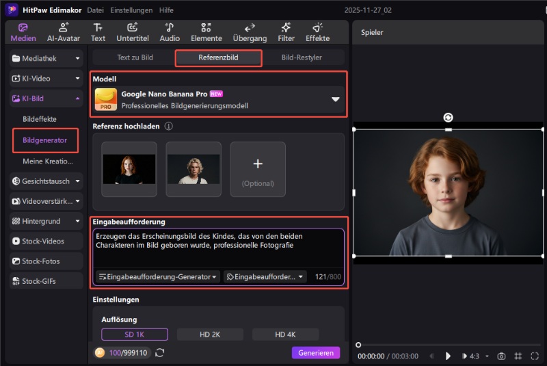Choose the HD 2K resolution option
The height and width of the screenshot is (366, 547).
[210, 335]
